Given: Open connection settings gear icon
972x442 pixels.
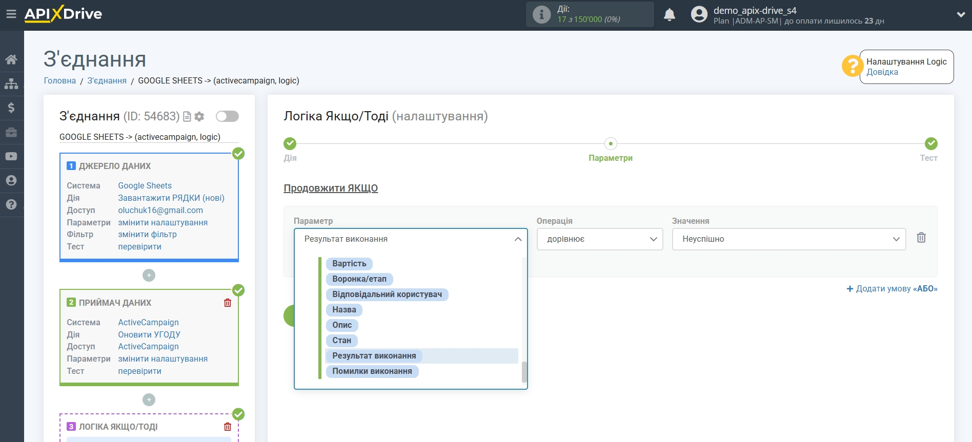Looking at the screenshot, I should 199,117.
